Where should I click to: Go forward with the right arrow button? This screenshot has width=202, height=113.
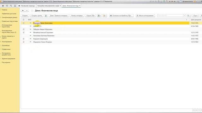click(x=27, y=10)
